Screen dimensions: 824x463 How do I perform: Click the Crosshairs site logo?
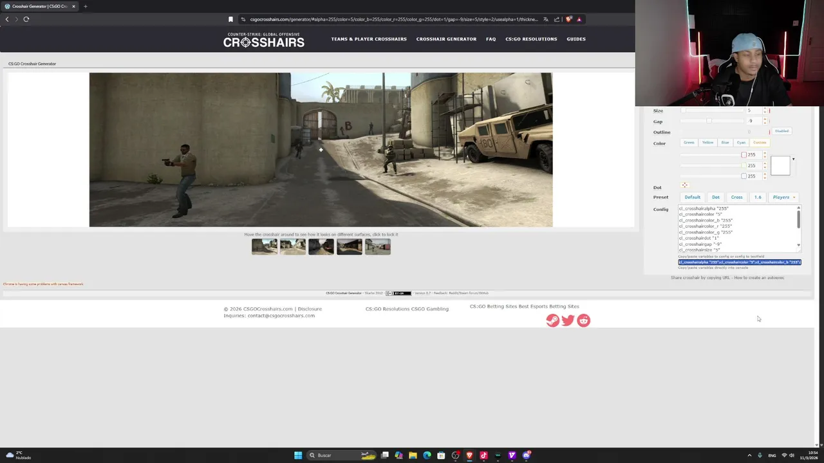tap(264, 40)
